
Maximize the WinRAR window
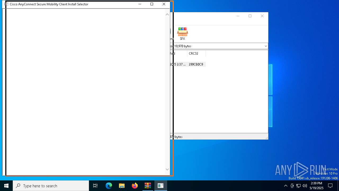point(250,16)
